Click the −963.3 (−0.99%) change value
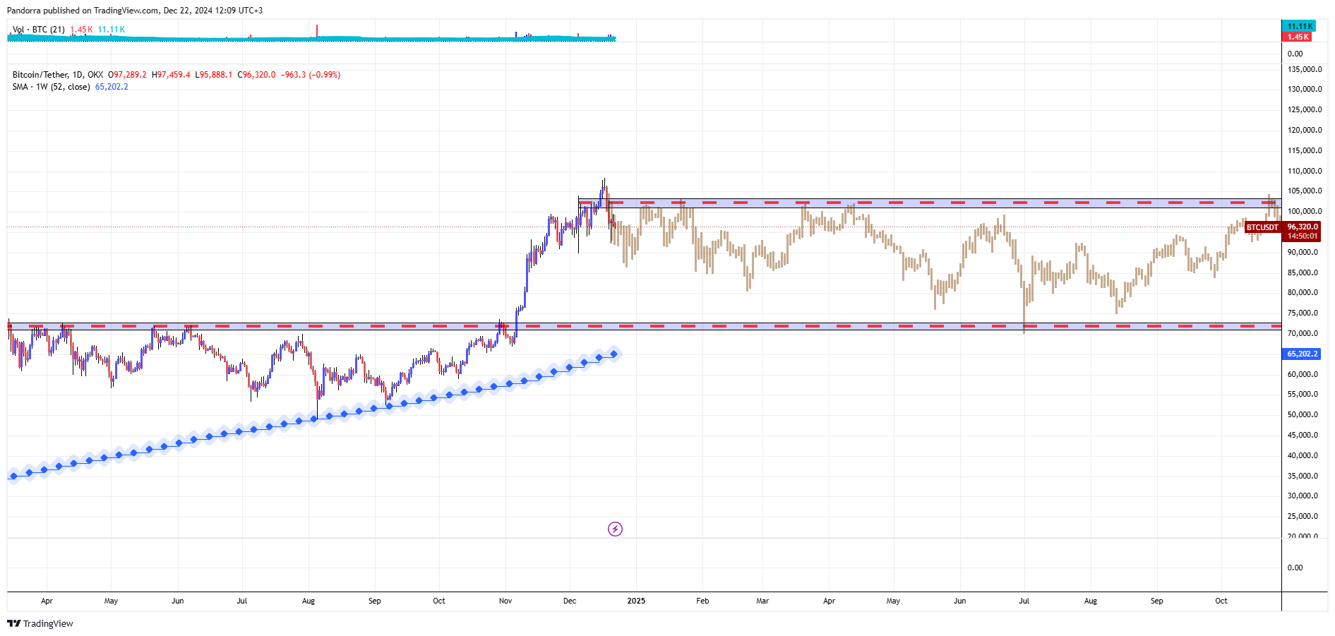 click(x=311, y=75)
